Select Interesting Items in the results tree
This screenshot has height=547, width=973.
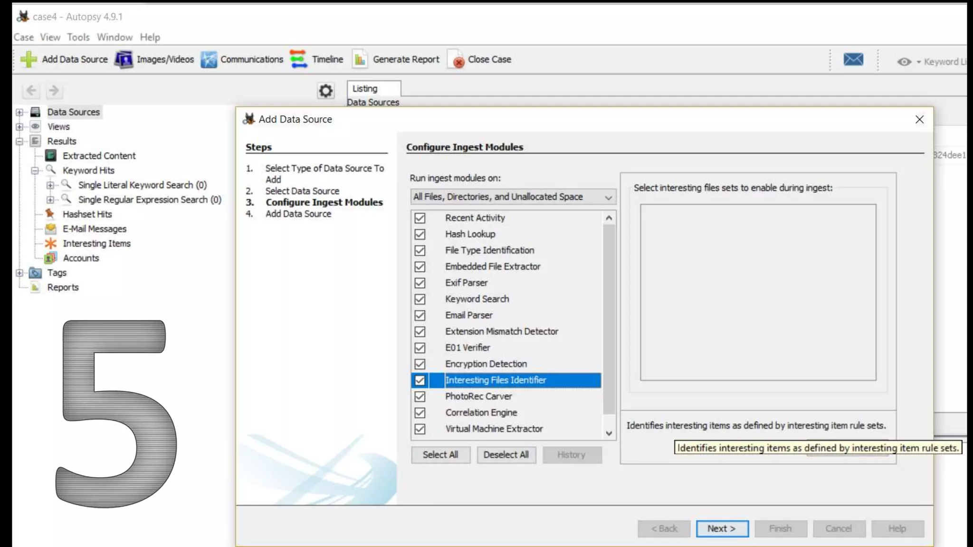[x=96, y=243]
